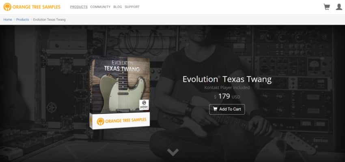Click the Home breadcrumb link

coord(8,19)
